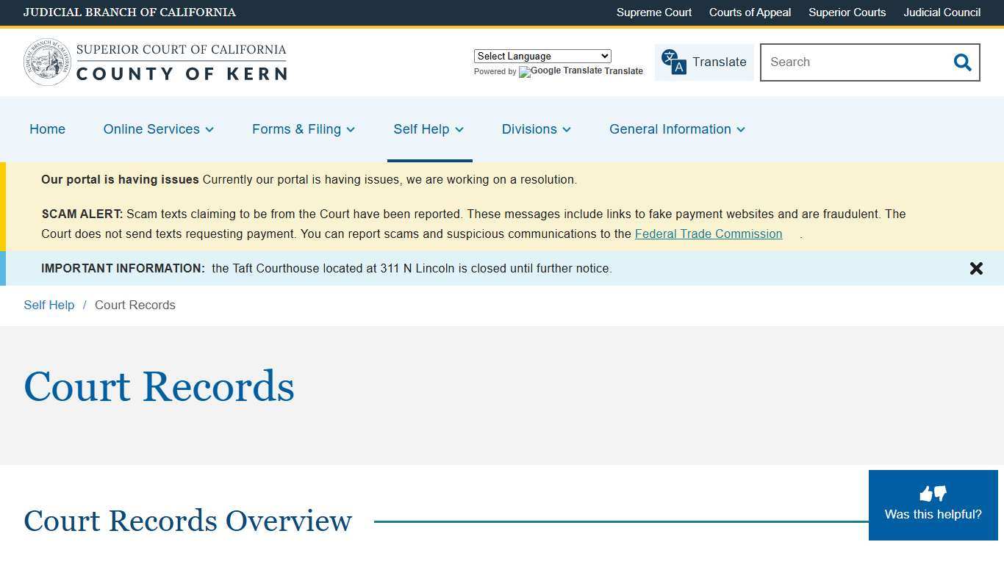
Task: Open the Select Language dropdown
Action: 542,56
